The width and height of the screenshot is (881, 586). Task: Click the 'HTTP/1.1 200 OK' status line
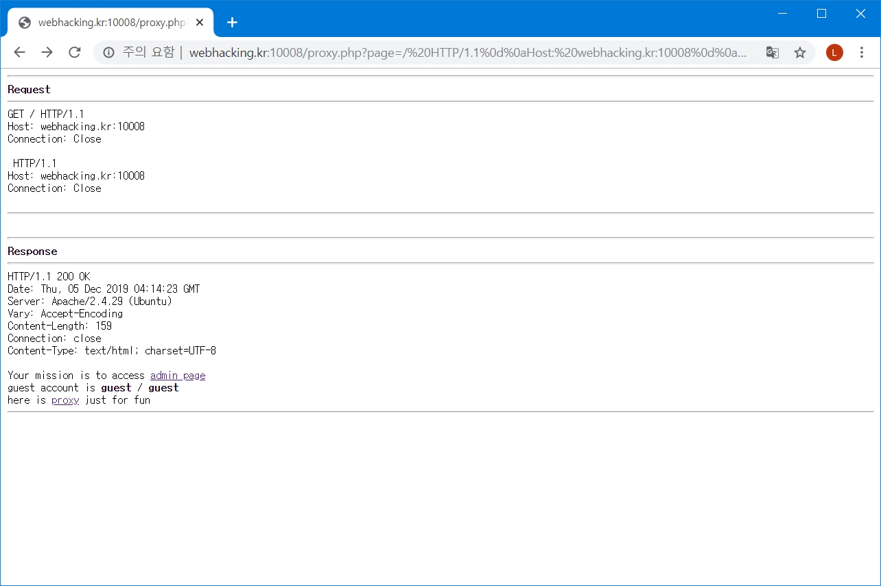click(x=49, y=276)
